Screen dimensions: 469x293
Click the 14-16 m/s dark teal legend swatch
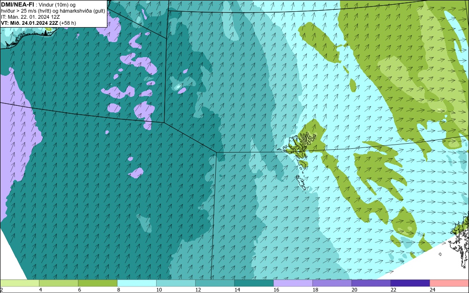pos(254,283)
